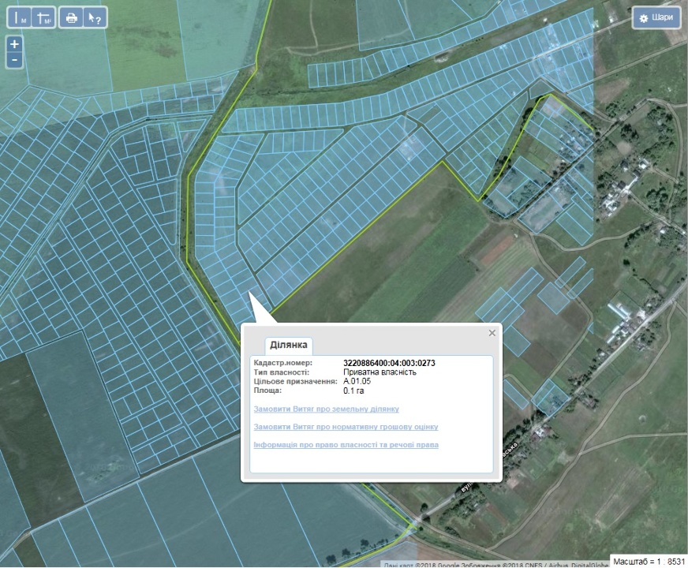Image resolution: width=688 pixels, height=568 pixels.
Task: Close the parcel info popup
Action: 492,333
